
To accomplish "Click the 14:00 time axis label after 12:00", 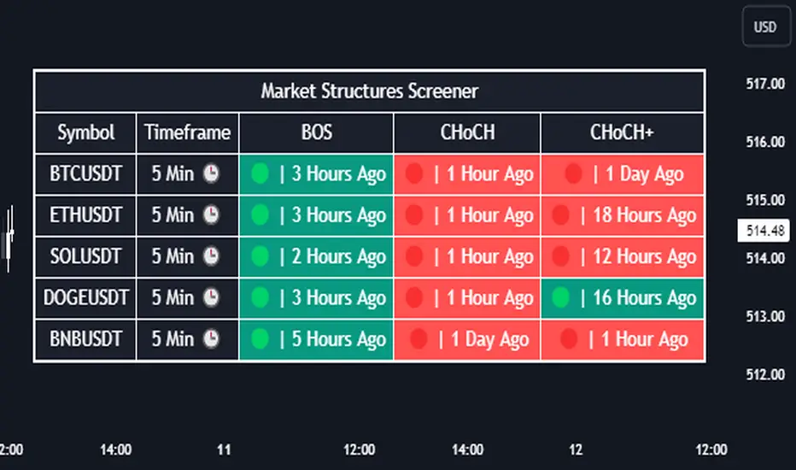I will coord(468,449).
